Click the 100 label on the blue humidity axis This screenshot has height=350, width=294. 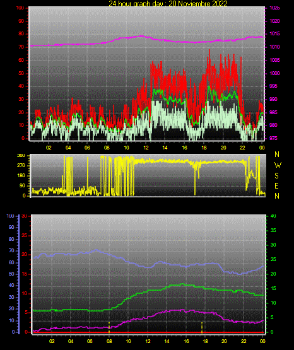11,216
